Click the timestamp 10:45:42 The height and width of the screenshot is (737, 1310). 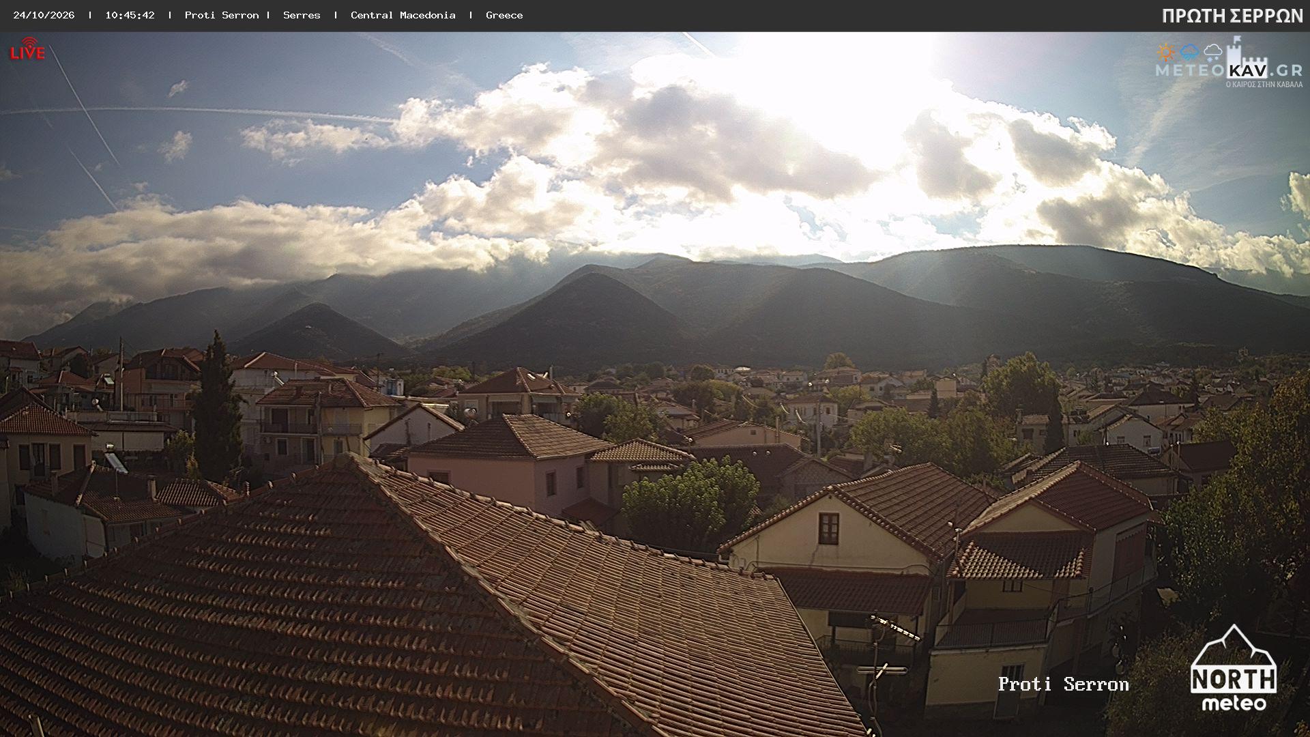[130, 15]
